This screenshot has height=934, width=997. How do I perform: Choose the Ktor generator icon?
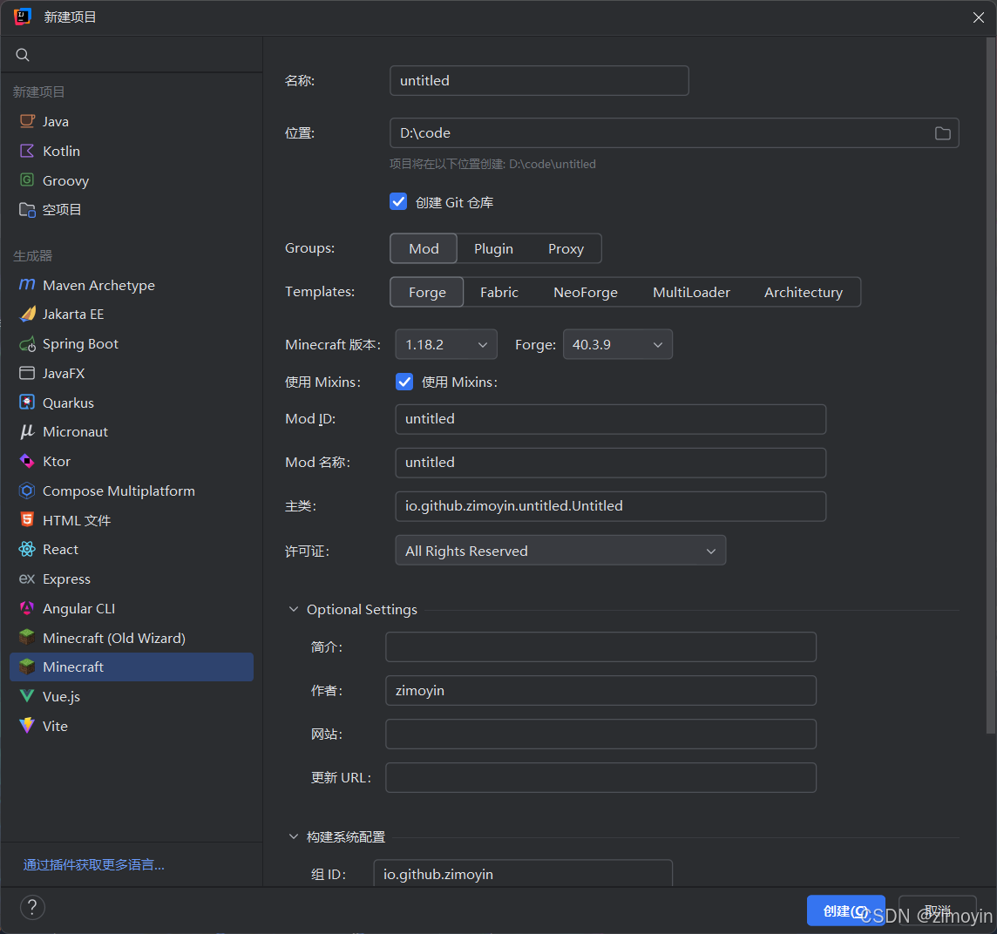[27, 461]
